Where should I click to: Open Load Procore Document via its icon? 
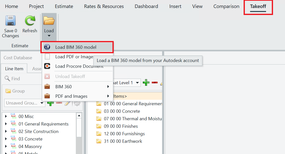pos(47,66)
